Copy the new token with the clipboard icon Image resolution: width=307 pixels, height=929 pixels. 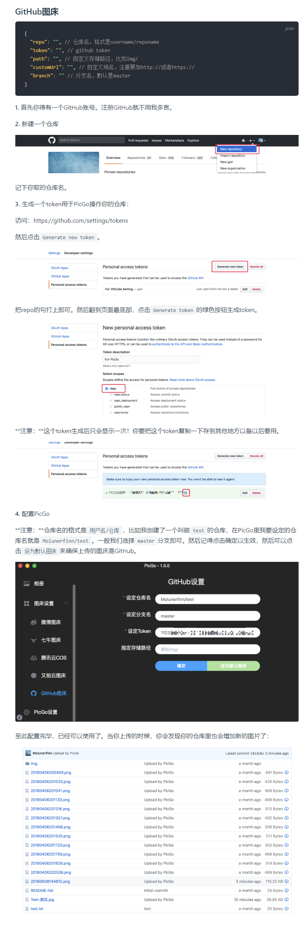point(186,493)
